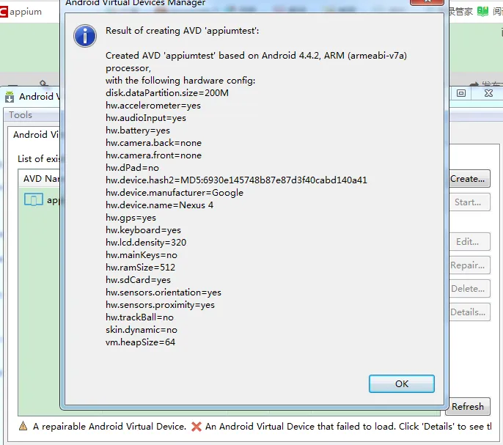The height and width of the screenshot is (445, 503).
Task: Click the hw.trackBall=no line
Action: tap(139, 317)
